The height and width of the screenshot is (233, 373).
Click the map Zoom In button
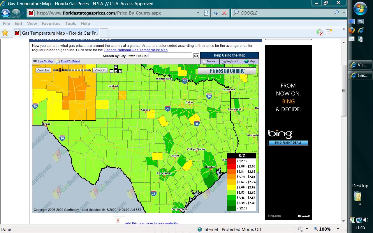pos(100,70)
